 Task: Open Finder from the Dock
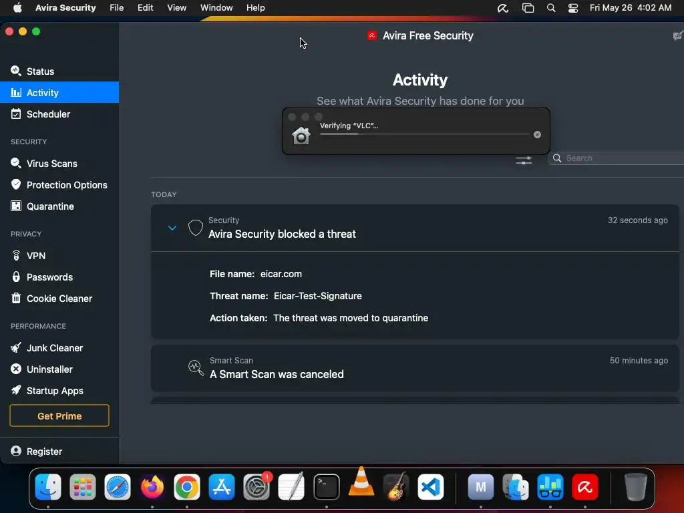pyautogui.click(x=47, y=487)
